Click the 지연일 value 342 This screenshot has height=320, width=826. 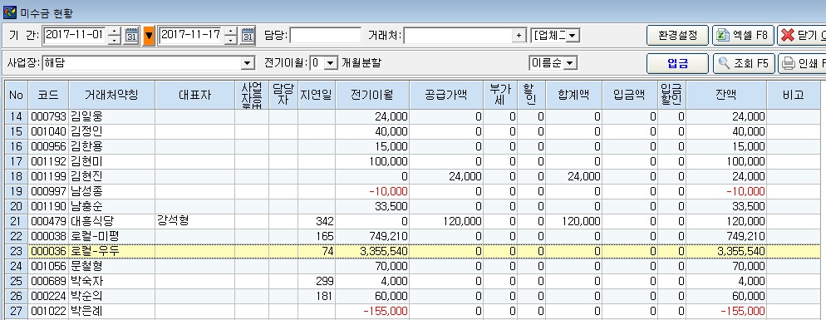(317, 221)
